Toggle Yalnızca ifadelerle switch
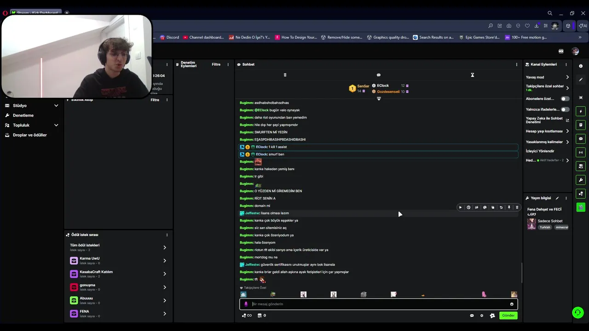This screenshot has width=589, height=331. [x=565, y=109]
